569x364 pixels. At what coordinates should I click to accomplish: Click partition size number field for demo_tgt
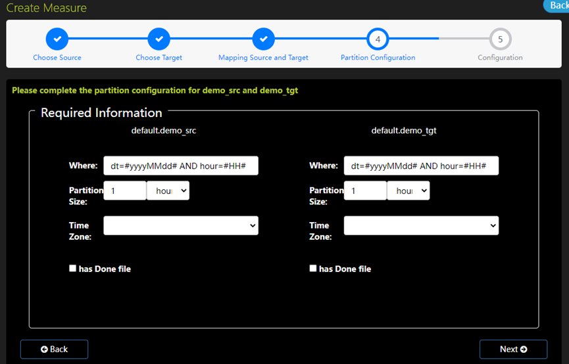365,191
